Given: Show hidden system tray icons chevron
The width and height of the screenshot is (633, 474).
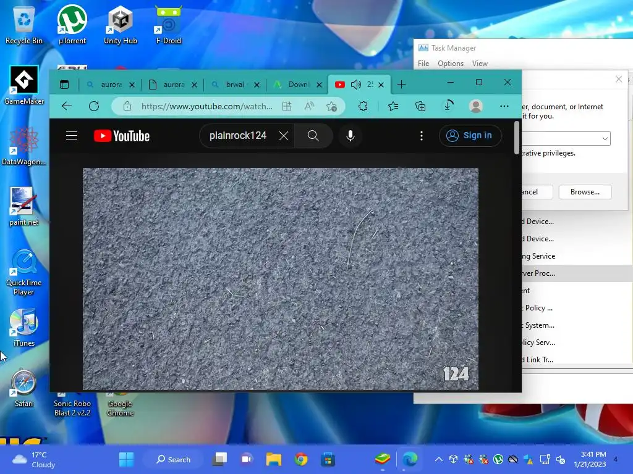Looking at the screenshot, I should (x=438, y=459).
